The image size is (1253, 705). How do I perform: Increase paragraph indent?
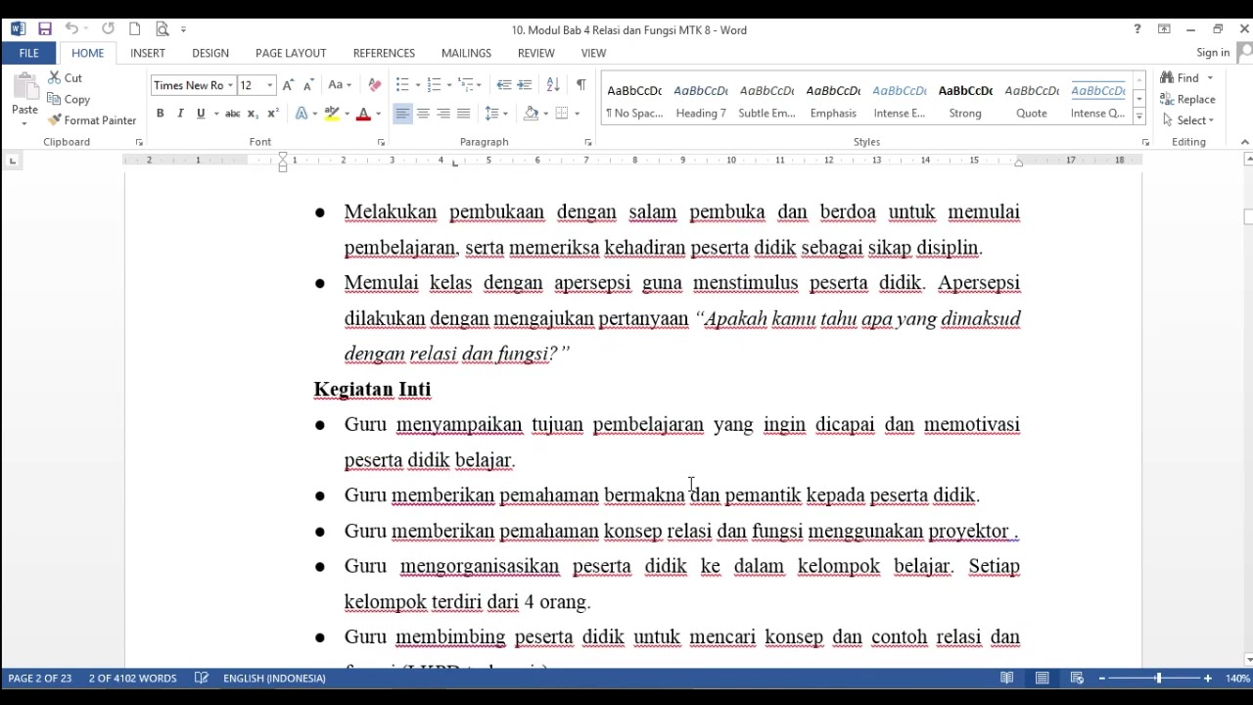(x=525, y=85)
